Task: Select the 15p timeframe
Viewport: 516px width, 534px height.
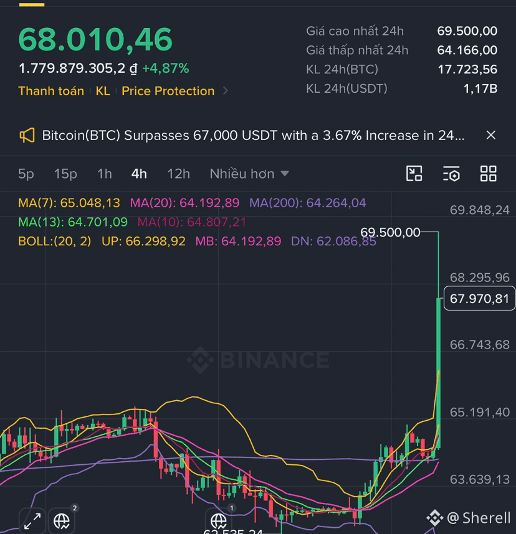Action: [x=65, y=174]
